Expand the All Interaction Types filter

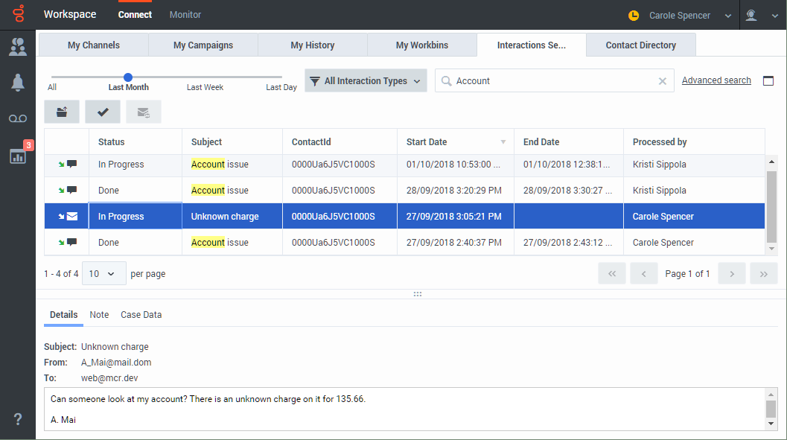tap(366, 81)
